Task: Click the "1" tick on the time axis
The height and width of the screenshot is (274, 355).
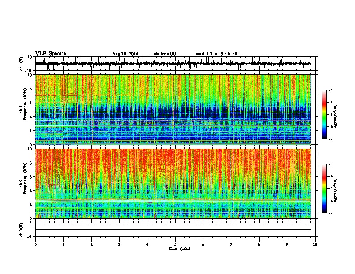Action: coord(64,244)
